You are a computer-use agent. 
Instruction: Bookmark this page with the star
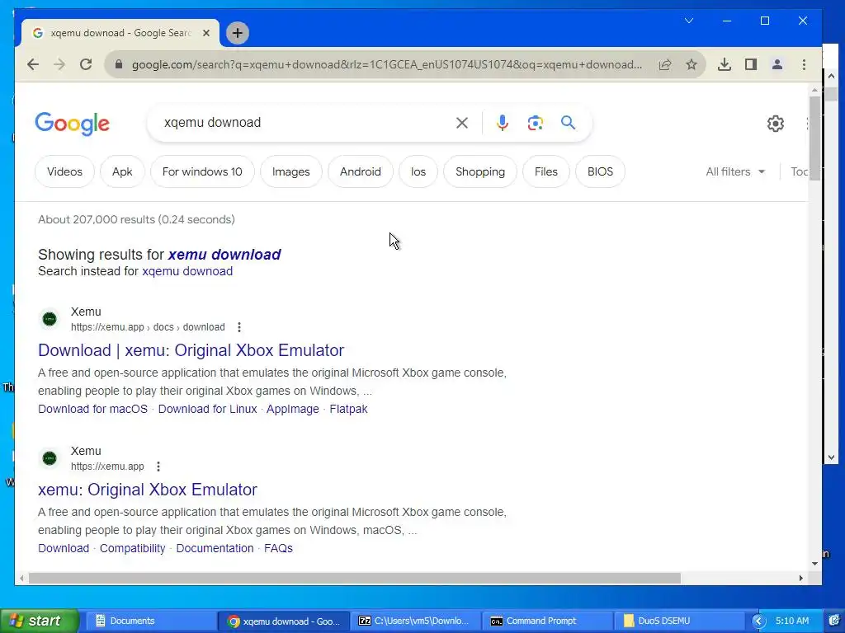[x=692, y=64]
